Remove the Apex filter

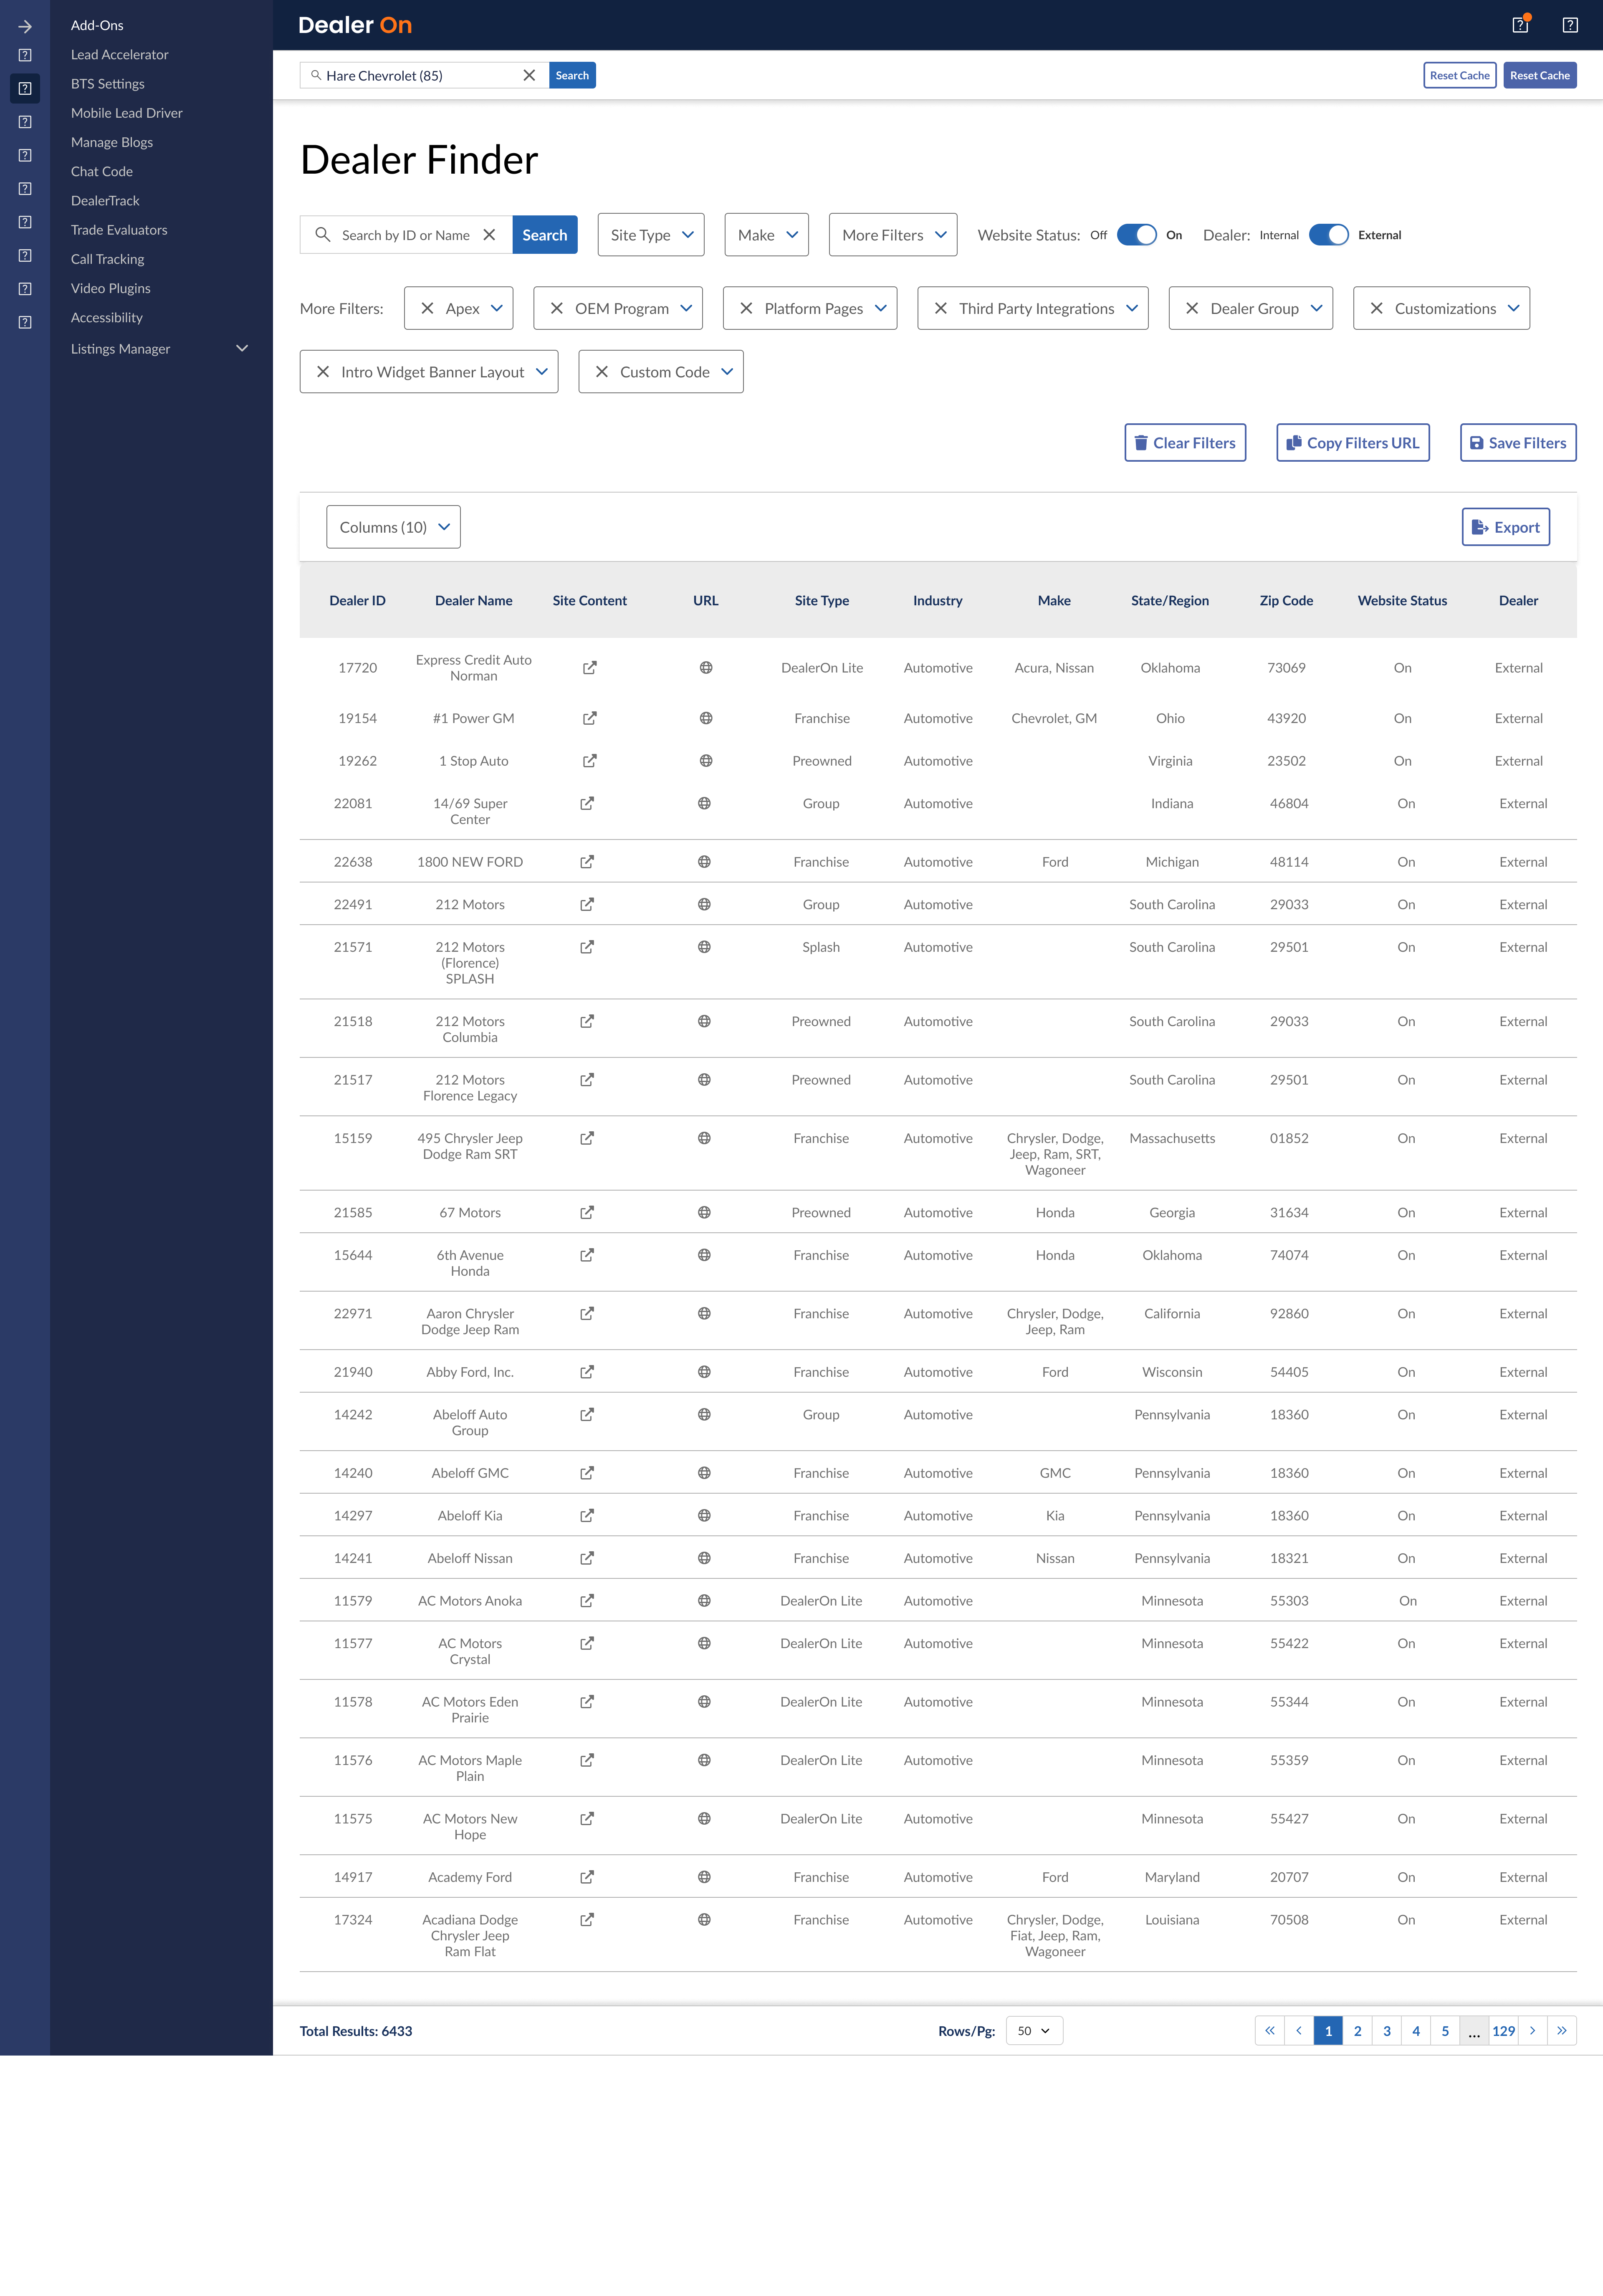427,308
